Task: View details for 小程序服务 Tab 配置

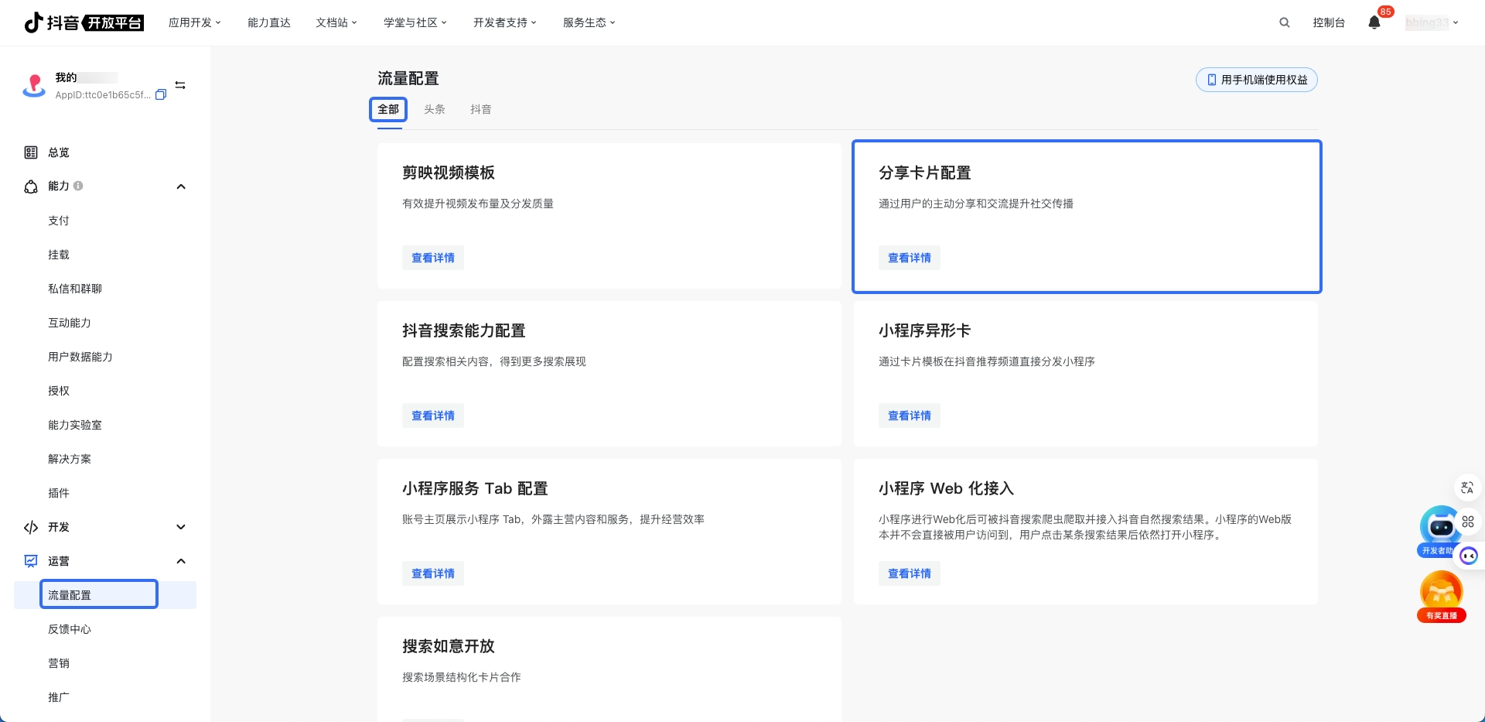Action: (x=433, y=573)
